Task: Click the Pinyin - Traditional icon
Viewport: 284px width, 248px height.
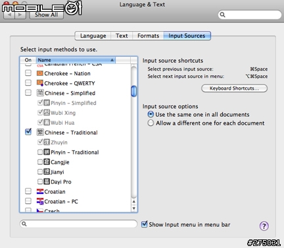Action: (47, 152)
